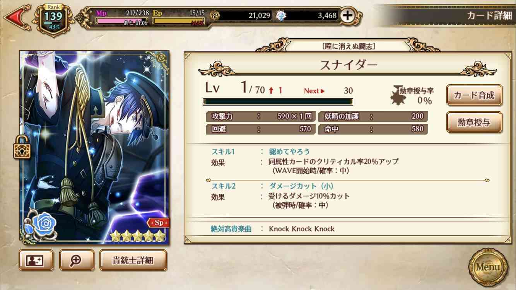Tap the magnifier zoom icon
The image size is (516, 290).
point(77,260)
